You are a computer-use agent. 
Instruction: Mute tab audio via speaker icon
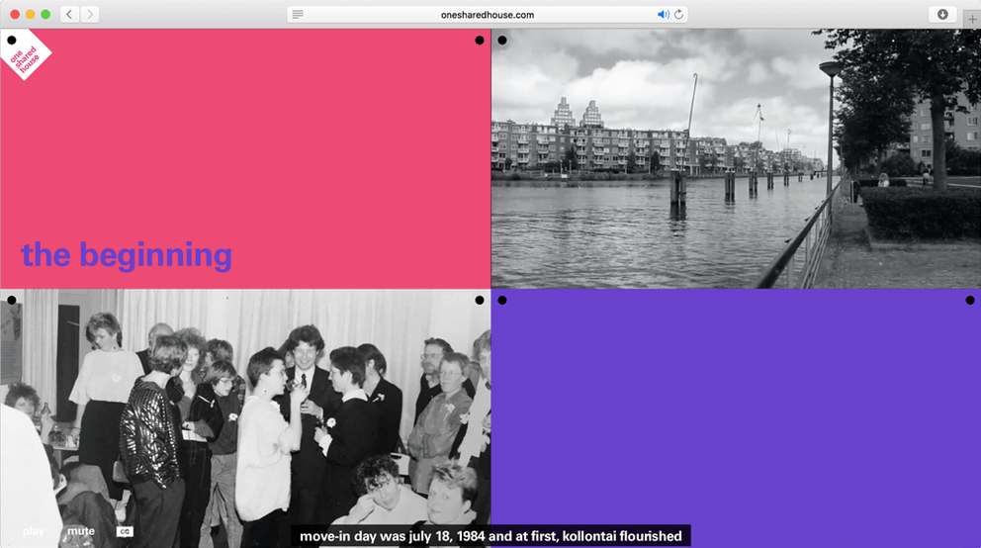point(664,15)
